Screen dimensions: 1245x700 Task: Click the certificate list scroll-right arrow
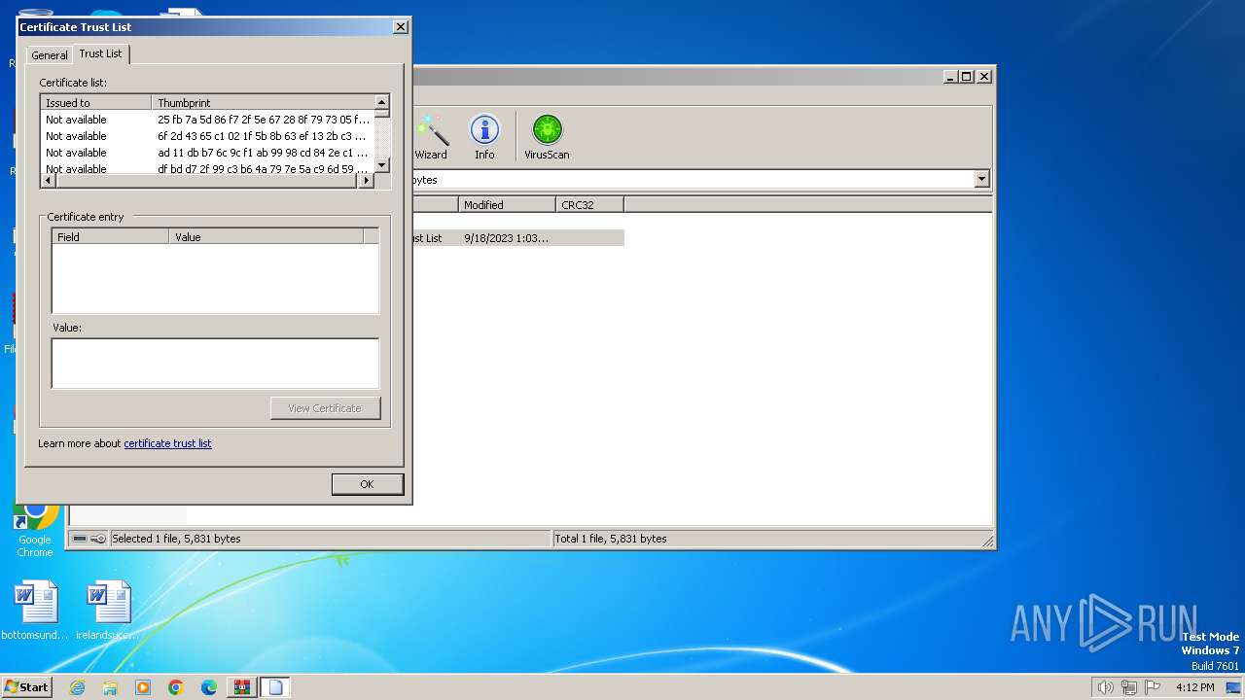pos(367,181)
